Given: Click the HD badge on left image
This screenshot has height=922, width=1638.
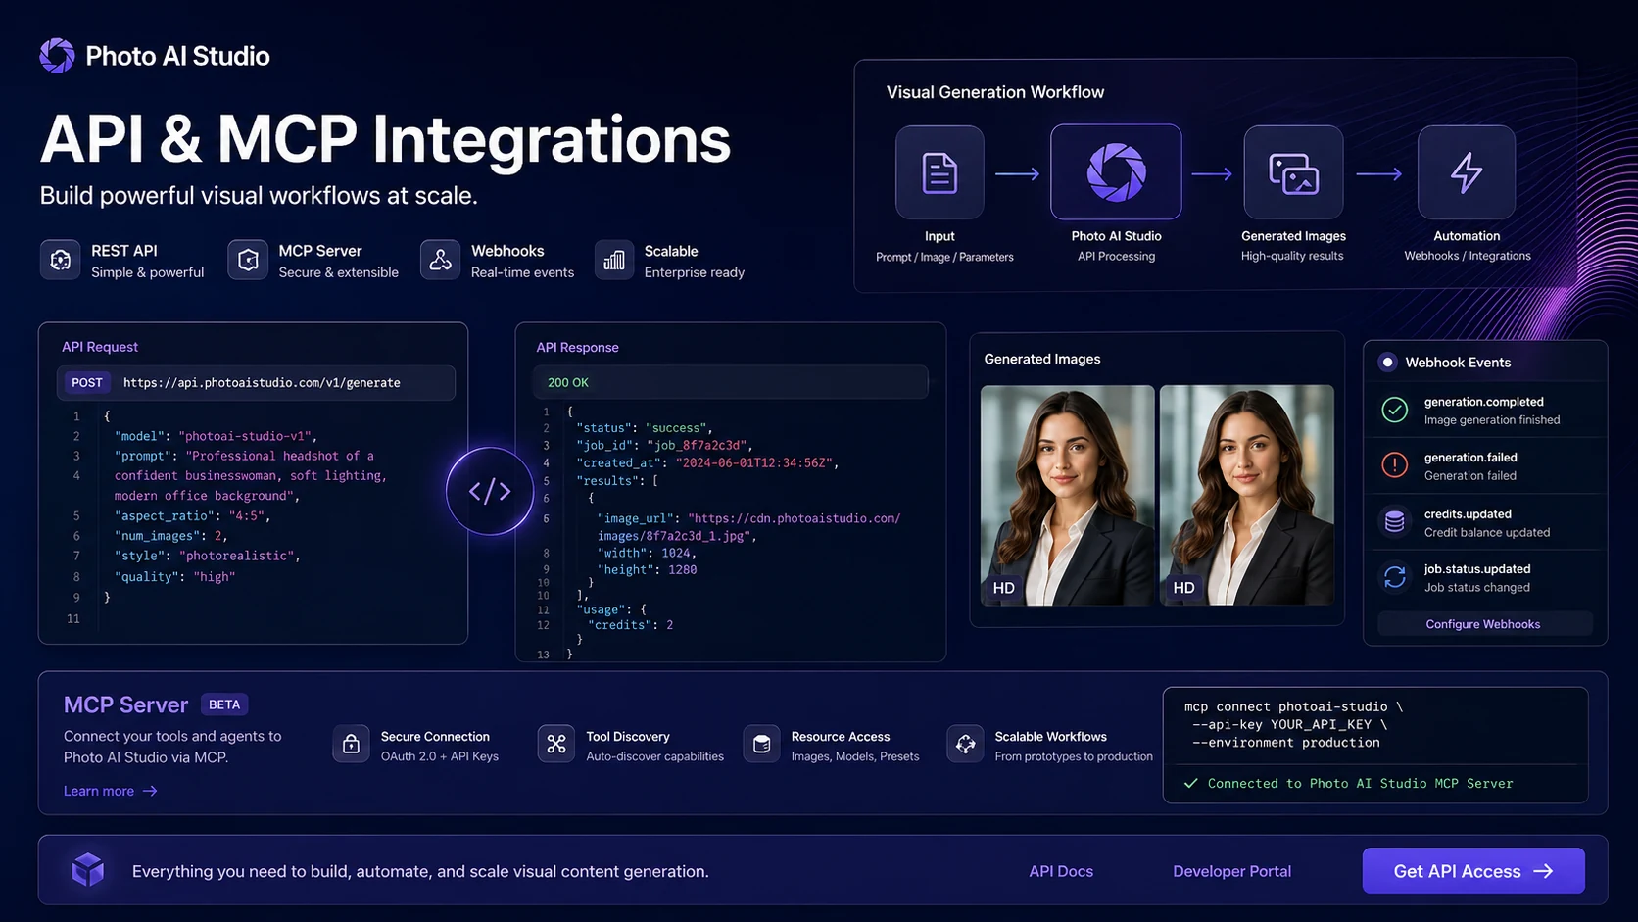Looking at the screenshot, I should click(x=1003, y=588).
